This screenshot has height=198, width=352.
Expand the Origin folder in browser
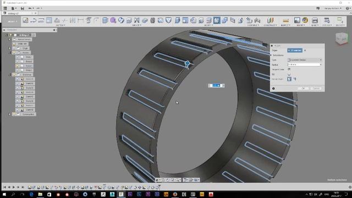coord(10,48)
